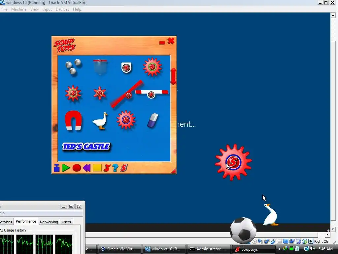Viewport: 338px width, 254px height.
Task: Switch to Administrator command prompt taskbar button
Action: [x=209, y=249]
